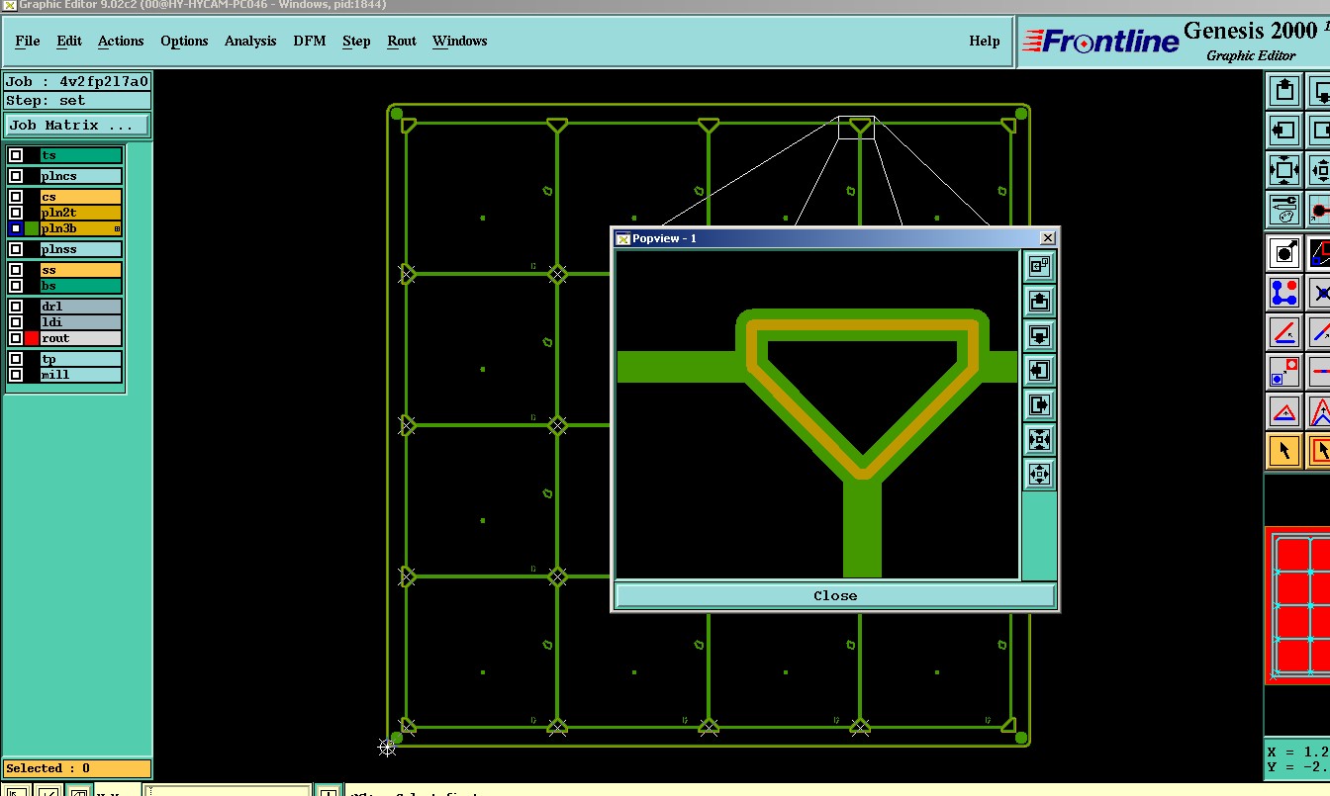Select the ss layer name
1330x796 pixels.
(x=81, y=270)
